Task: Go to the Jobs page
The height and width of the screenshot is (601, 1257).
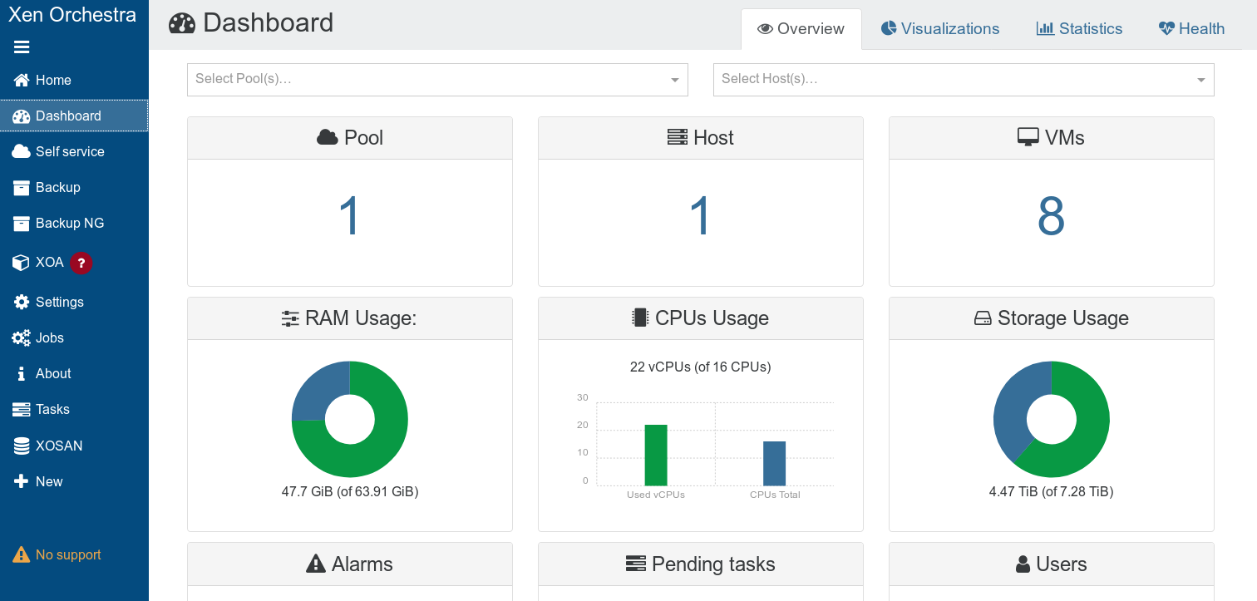Action: pos(74,337)
